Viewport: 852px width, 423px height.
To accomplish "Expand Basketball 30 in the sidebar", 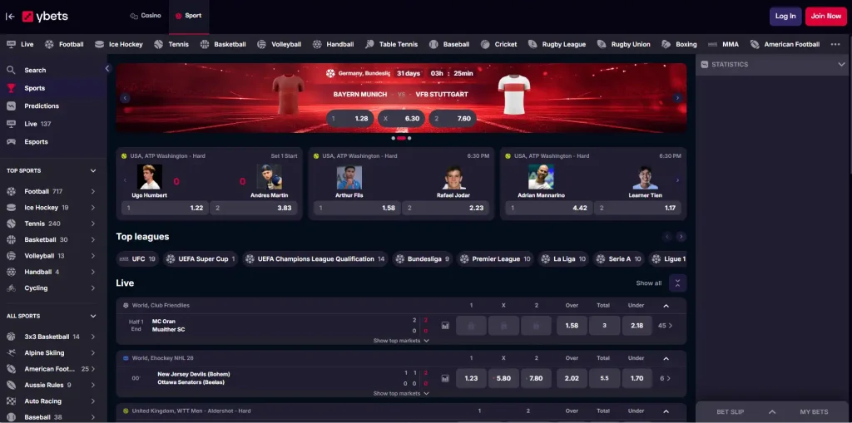I will tap(93, 239).
